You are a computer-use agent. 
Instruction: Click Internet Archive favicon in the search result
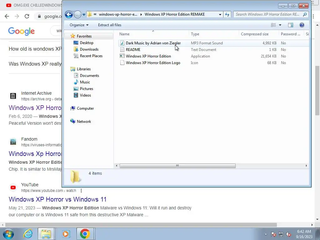tap(13, 96)
